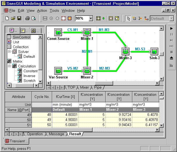Image resolution: width=177 pixels, height=152 pixels.
Task: Open the Action menu
Action: [x=42, y=10]
